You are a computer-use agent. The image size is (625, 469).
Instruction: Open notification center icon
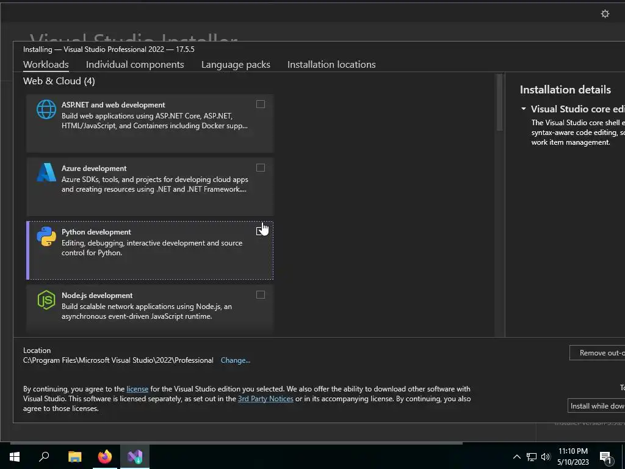click(606, 457)
